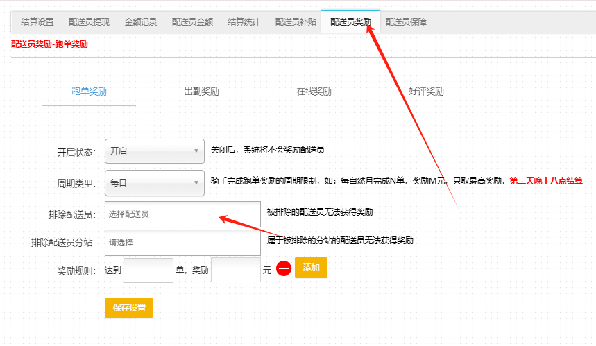Click the hint 属于被排除的分站的配送员无法获得奖励
This screenshot has width=596, height=346.
(340, 241)
